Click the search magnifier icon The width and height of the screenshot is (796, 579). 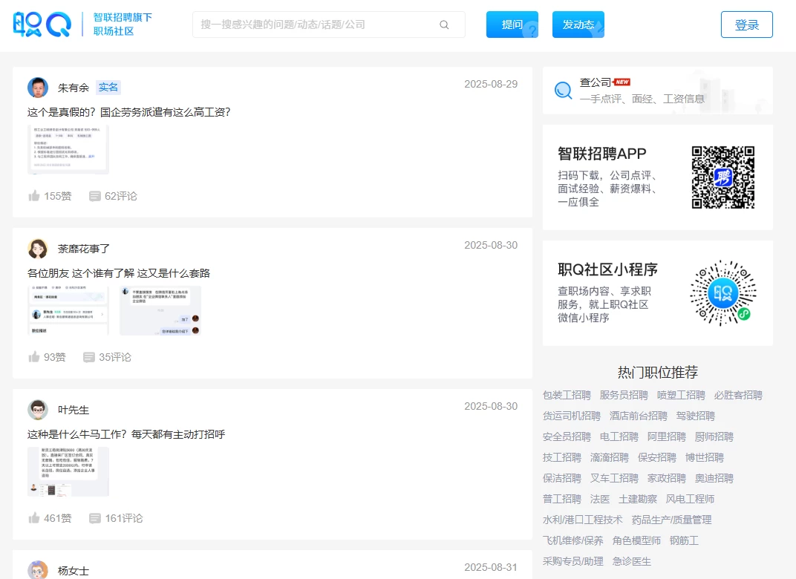point(444,24)
